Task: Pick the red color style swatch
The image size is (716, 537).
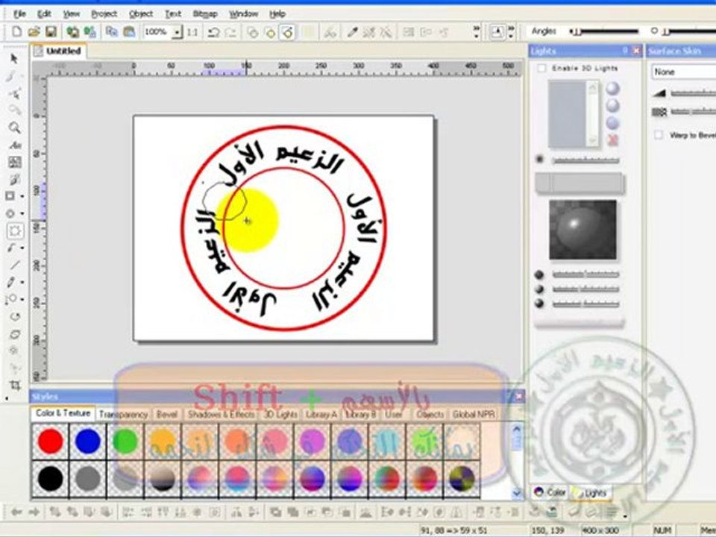Action: 50,441
